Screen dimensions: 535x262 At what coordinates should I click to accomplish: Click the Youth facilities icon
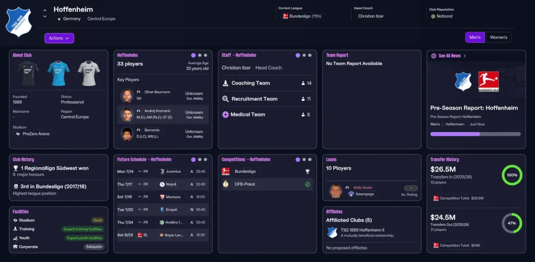(x=15, y=238)
